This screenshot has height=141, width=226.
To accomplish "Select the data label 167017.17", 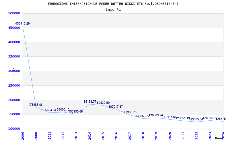I will tap(116, 107).
